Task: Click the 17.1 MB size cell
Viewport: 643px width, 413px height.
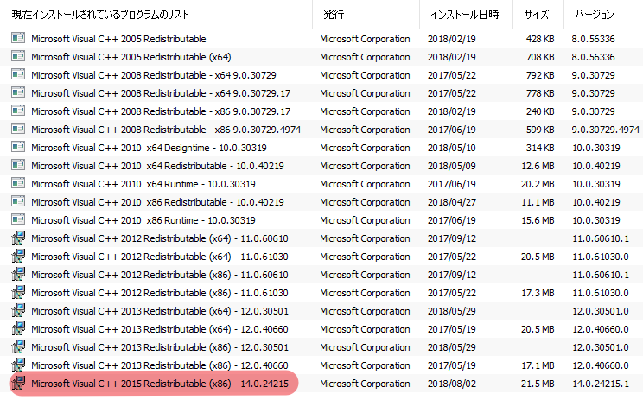Action: click(x=538, y=365)
